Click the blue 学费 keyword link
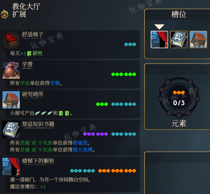 [x=55, y=83]
